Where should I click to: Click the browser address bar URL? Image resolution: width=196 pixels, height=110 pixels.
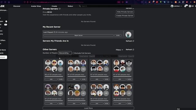pos(58,2)
